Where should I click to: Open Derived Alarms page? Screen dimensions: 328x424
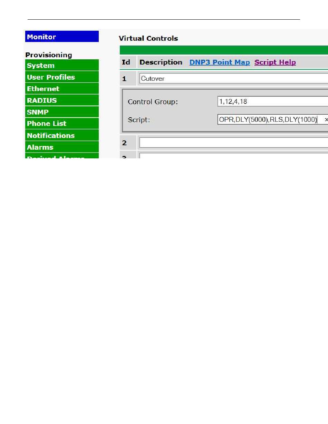tap(62, 156)
